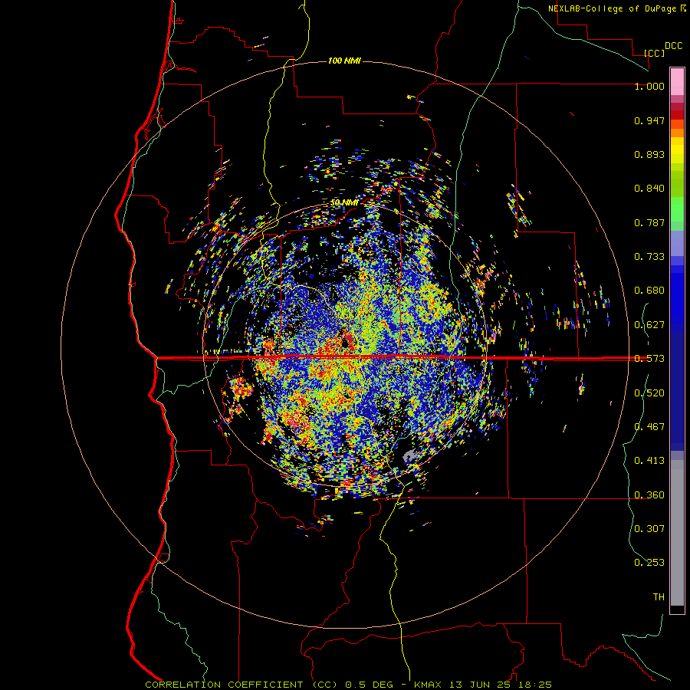The height and width of the screenshot is (690, 690).
Task: Select the 0.893 legend value
Action: (649, 154)
